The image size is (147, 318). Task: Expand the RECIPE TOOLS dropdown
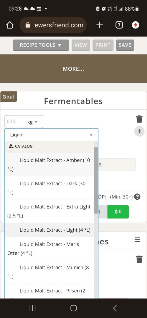tap(41, 45)
